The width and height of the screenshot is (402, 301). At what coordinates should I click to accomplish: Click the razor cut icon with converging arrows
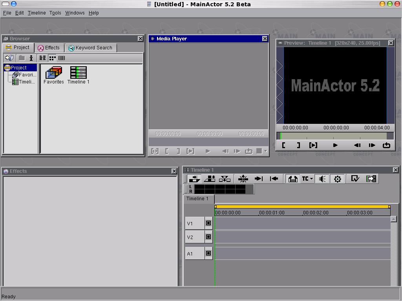(243, 179)
